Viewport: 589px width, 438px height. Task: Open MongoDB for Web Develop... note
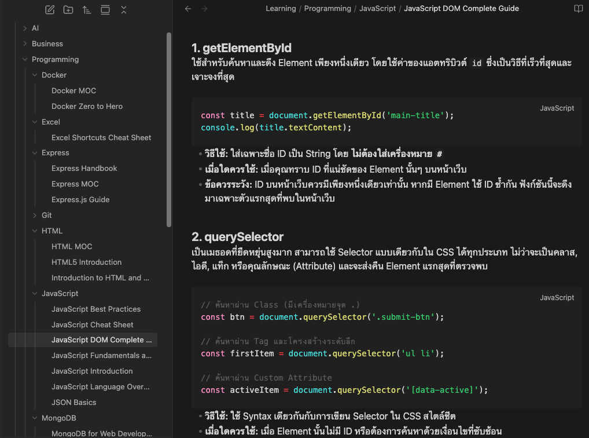pyautogui.click(x=102, y=433)
